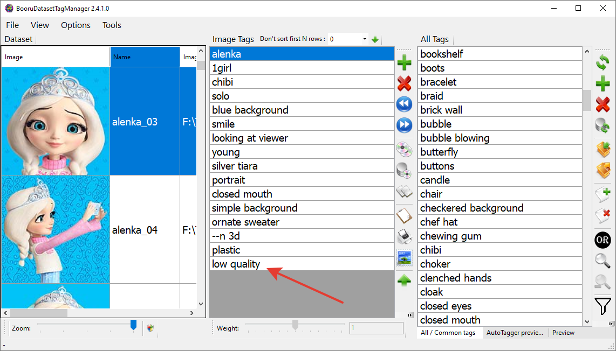Select the '--n 3d' image tag

(302, 236)
